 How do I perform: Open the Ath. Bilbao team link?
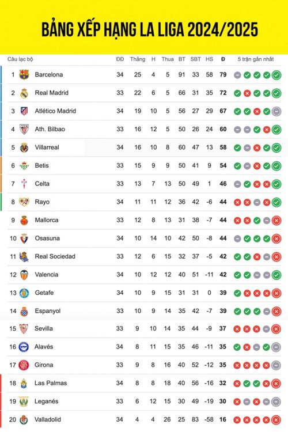click(50, 129)
